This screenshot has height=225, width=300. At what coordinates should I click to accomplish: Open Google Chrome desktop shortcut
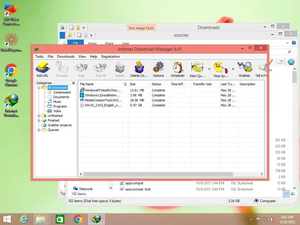point(11,75)
